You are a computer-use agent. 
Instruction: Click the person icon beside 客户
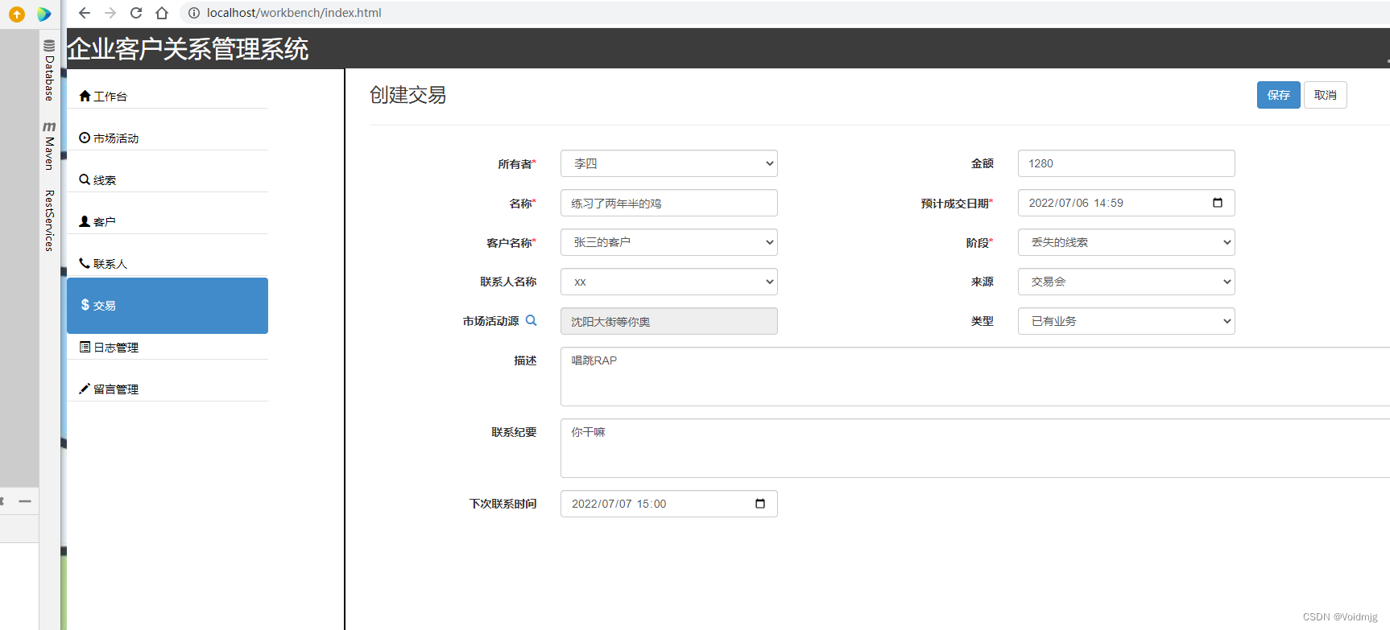click(x=85, y=221)
